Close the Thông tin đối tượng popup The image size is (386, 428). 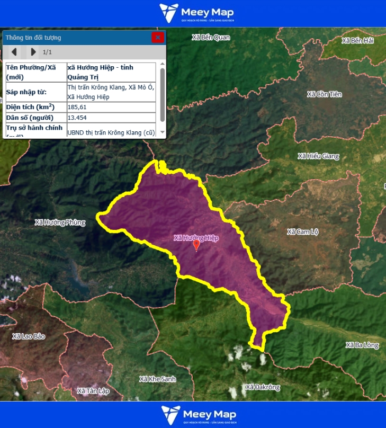(x=157, y=38)
